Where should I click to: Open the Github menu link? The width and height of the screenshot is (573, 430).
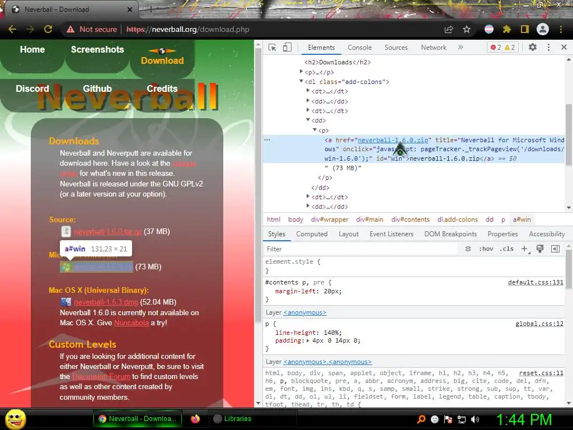(x=97, y=89)
